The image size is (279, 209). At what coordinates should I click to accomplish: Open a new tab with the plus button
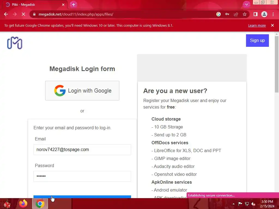pos(74,5)
